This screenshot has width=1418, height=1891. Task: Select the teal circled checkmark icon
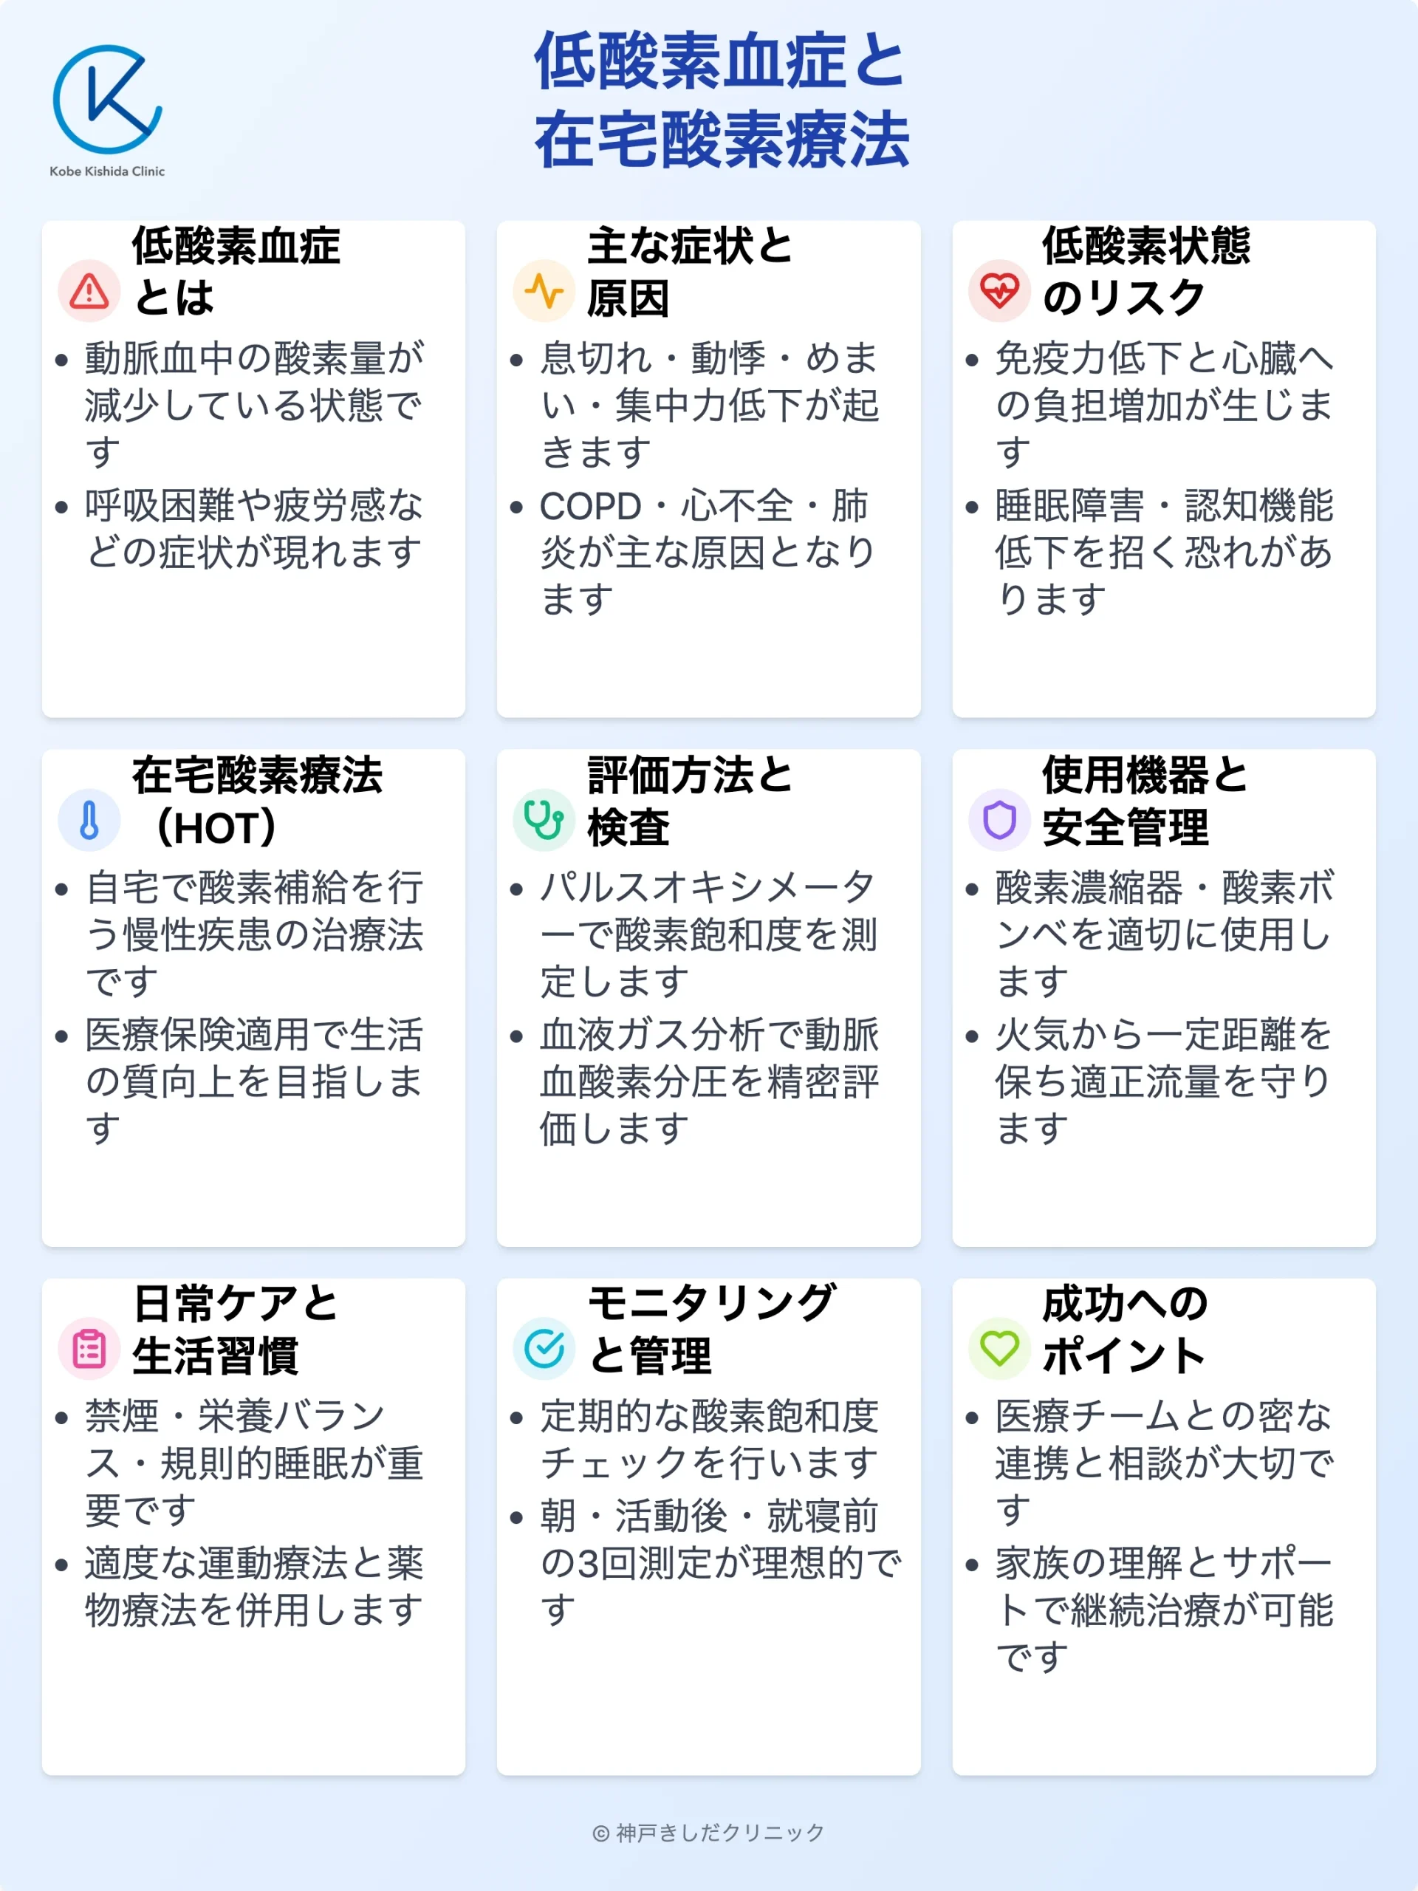[x=544, y=1349]
